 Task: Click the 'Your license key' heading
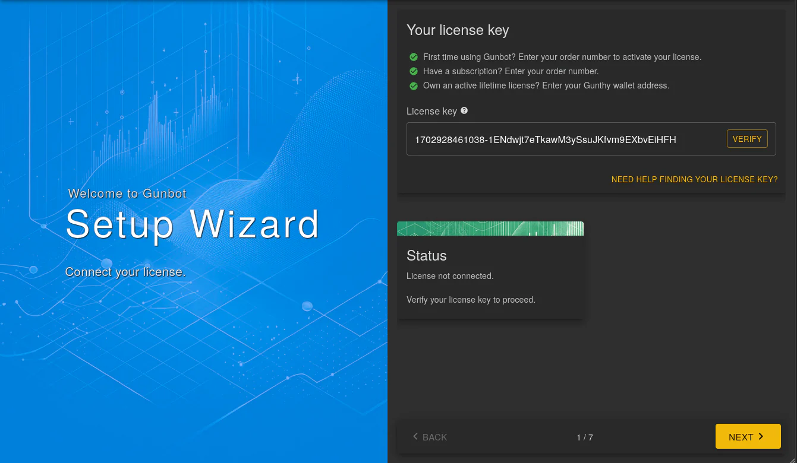[x=458, y=30]
